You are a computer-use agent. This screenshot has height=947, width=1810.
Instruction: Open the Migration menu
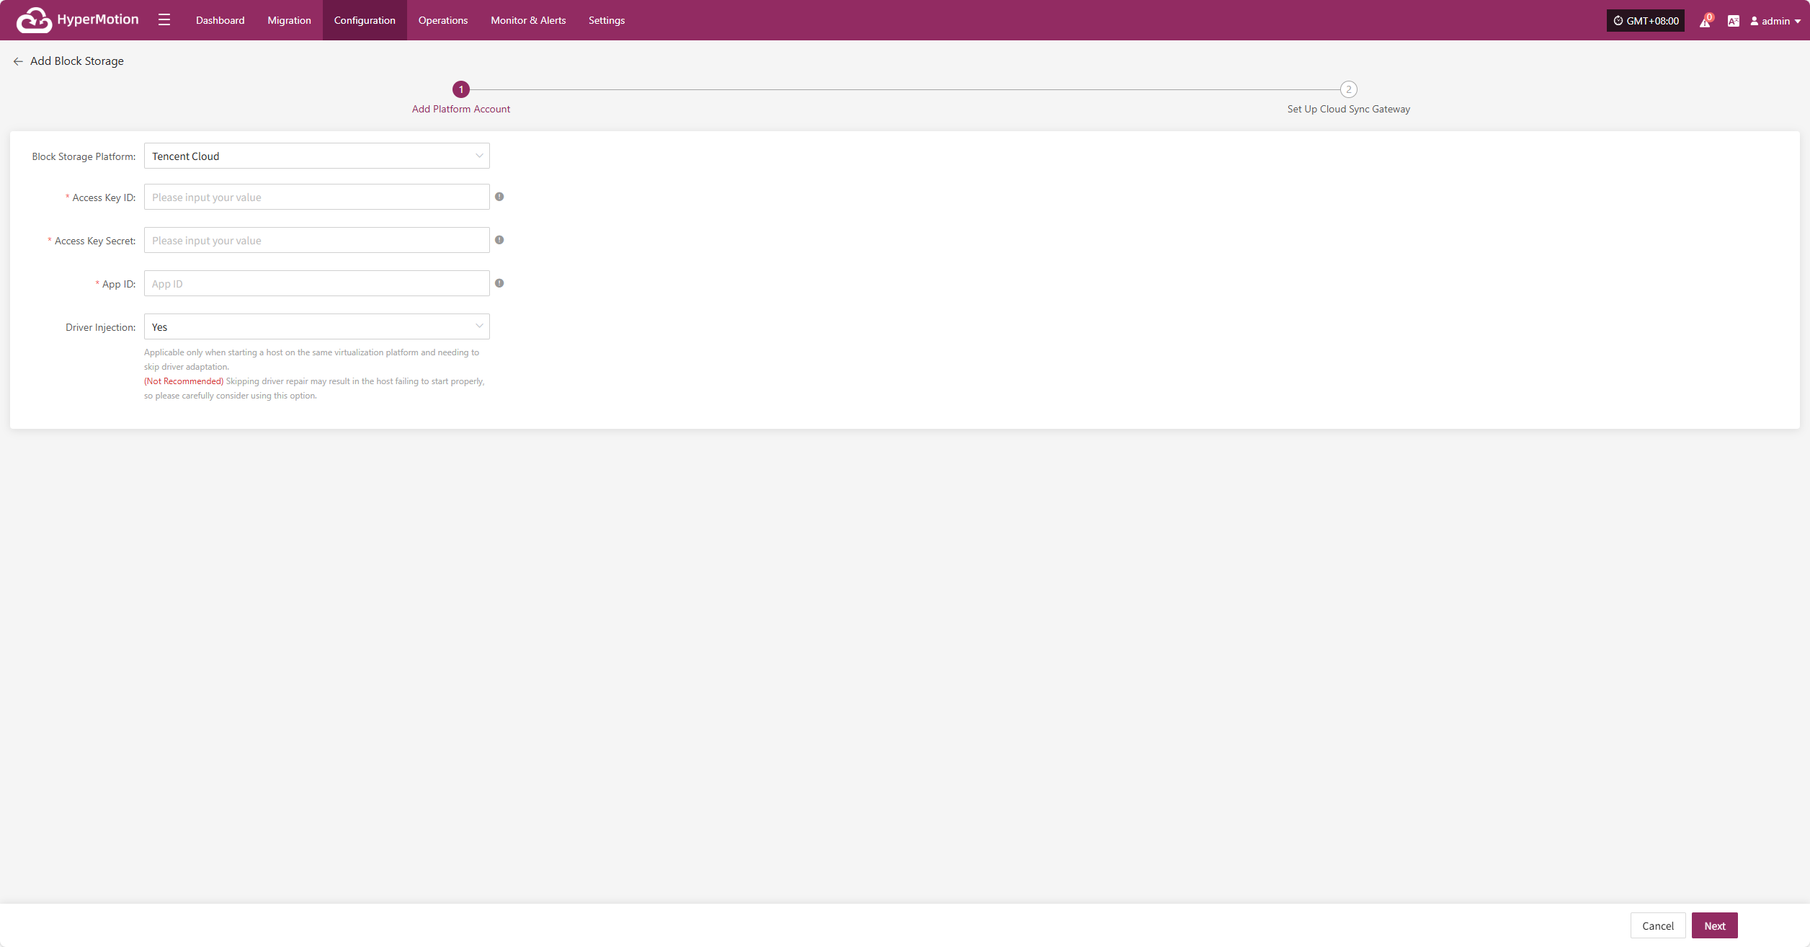(289, 20)
